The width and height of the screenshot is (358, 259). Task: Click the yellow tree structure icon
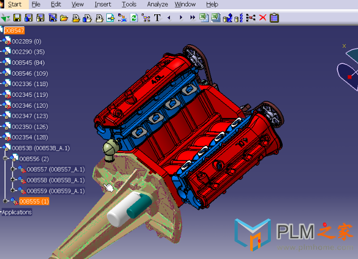[146, 18]
